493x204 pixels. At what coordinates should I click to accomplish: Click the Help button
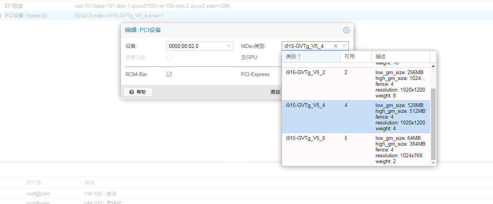coord(138,92)
